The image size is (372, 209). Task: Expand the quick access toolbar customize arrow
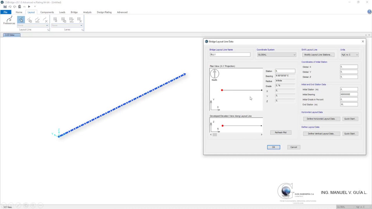(x=35, y=7)
